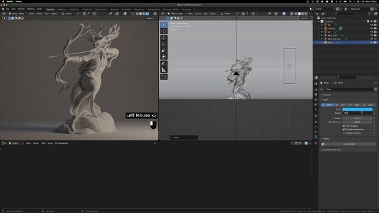Expand the Custom Properties panel
Viewport: 379px width, 213px height.
tap(331, 150)
